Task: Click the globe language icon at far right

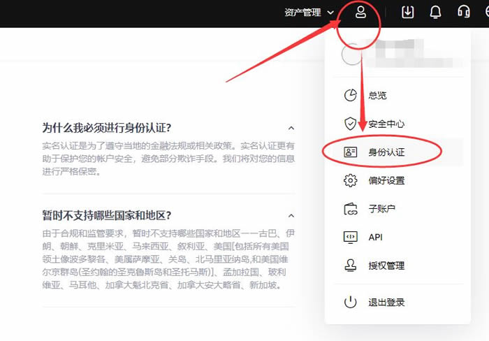Action: (x=485, y=13)
